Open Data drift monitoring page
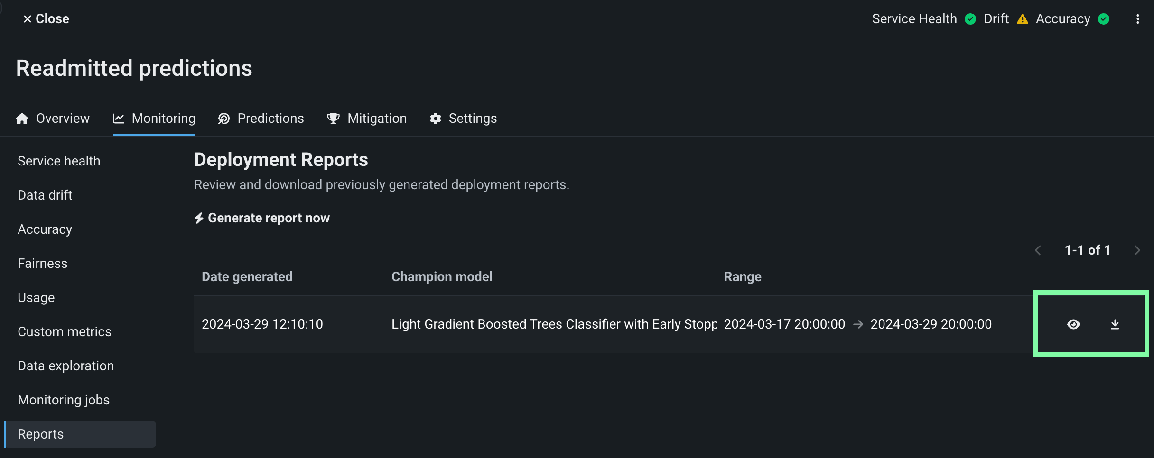 click(x=45, y=195)
